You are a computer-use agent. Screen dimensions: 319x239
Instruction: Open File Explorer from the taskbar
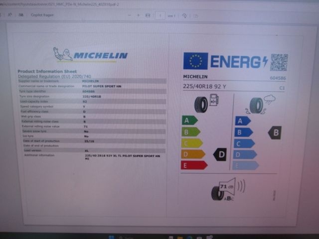[x=180, y=238]
